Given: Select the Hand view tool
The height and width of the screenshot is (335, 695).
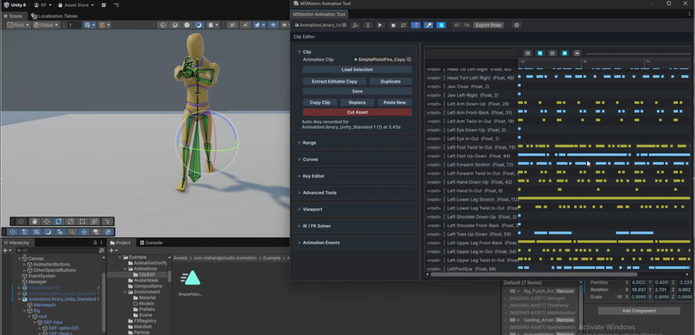Looking at the screenshot, I should pos(35,221).
